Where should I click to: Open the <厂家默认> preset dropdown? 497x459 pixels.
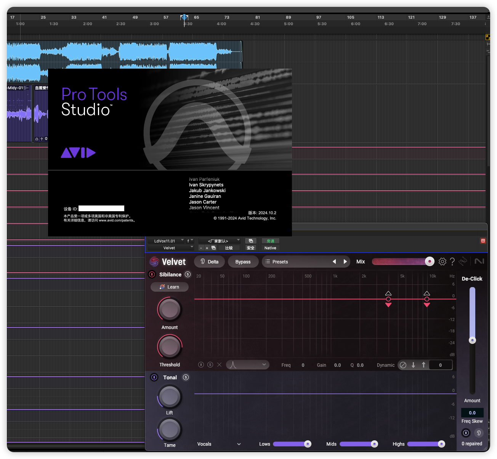click(x=219, y=241)
